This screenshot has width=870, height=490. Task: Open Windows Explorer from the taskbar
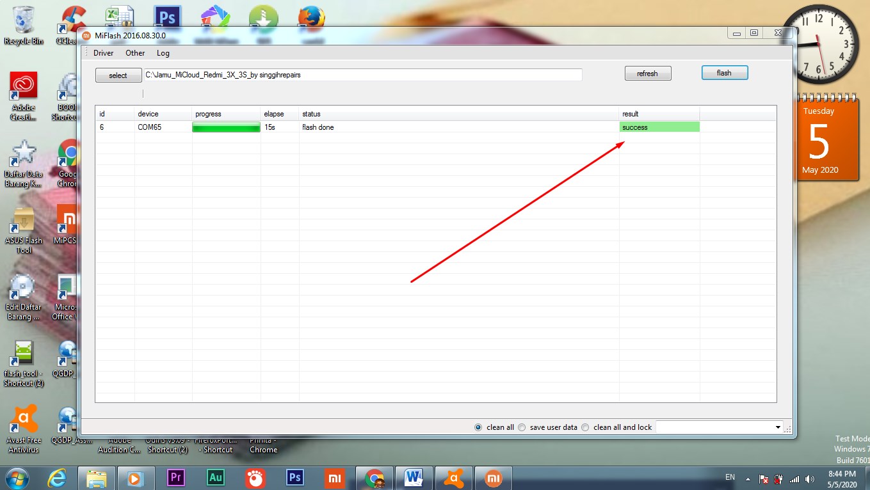[x=97, y=478]
